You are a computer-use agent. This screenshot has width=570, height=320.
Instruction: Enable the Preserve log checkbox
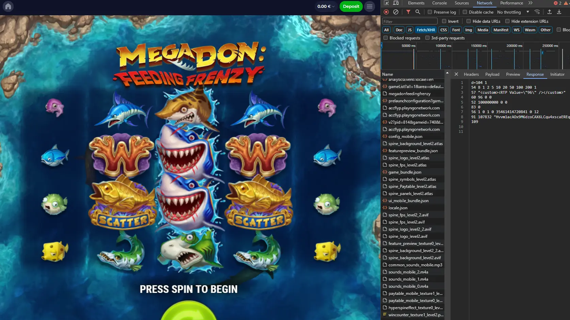(x=430, y=12)
